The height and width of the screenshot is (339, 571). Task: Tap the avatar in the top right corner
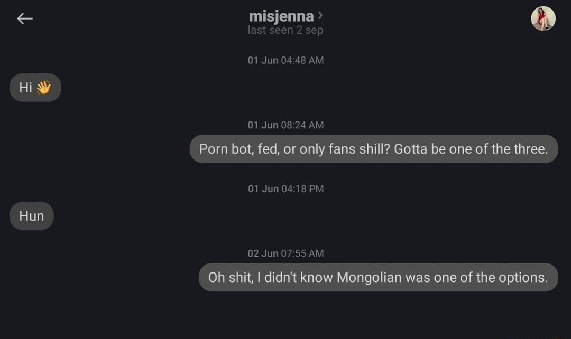(544, 18)
